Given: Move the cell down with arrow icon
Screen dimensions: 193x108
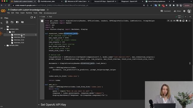Looking at the screenshot, I should (x=171, y=21).
